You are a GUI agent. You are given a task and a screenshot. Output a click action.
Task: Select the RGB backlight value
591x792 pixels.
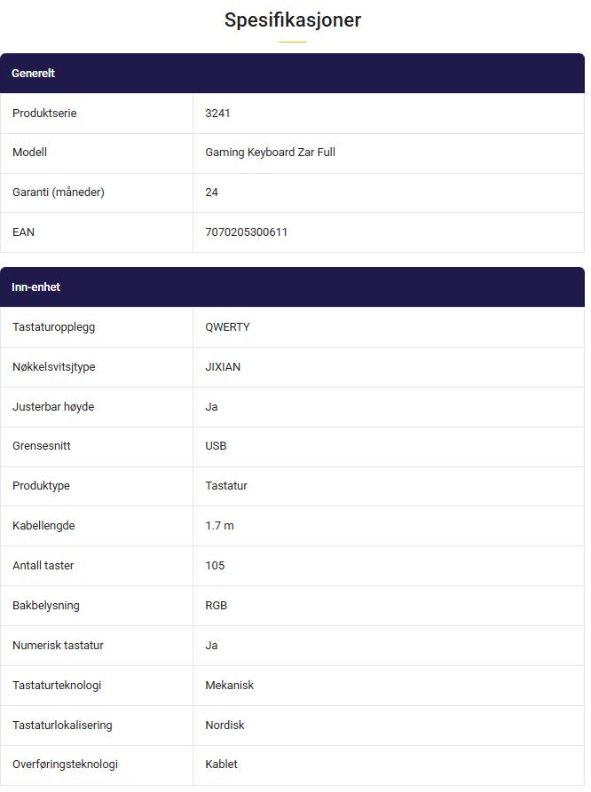216,606
